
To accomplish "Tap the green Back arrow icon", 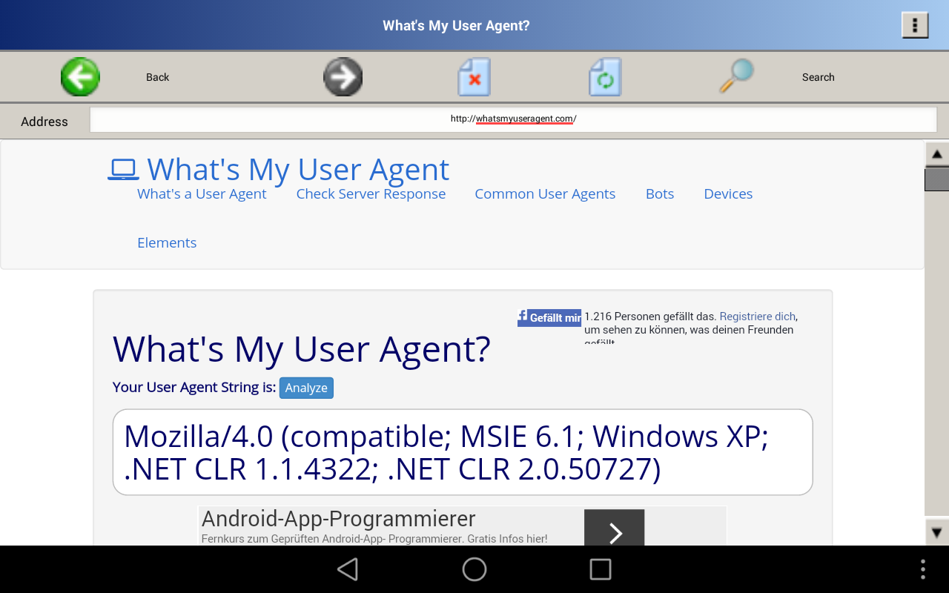I will click(x=80, y=77).
